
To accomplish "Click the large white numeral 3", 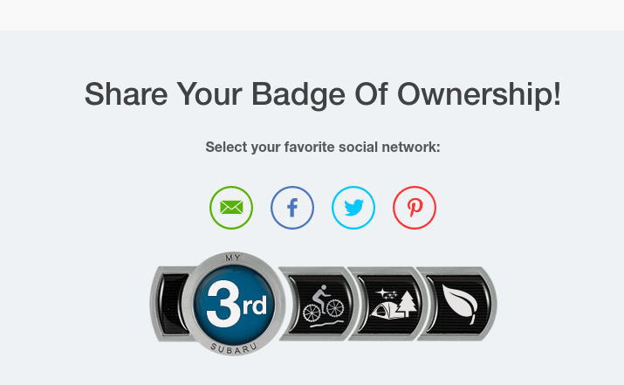I will pos(223,304).
